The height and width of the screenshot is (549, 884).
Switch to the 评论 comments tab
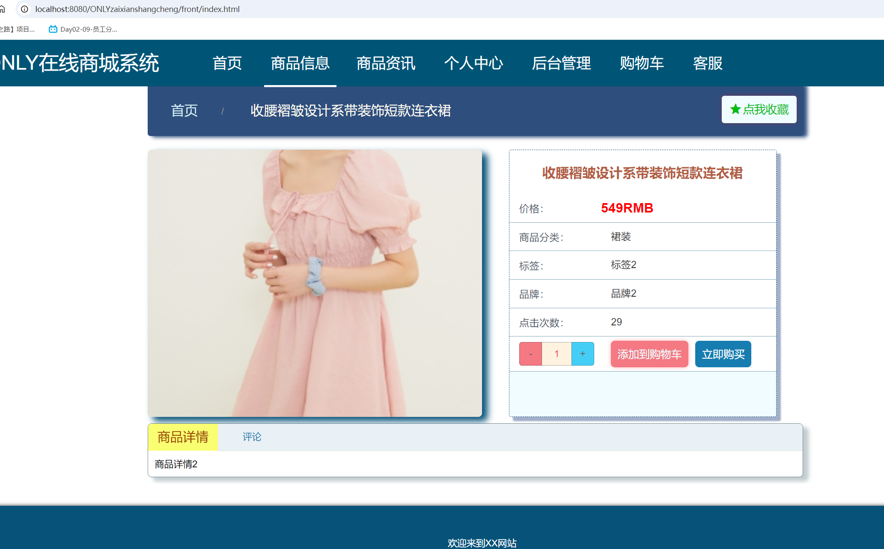(252, 437)
